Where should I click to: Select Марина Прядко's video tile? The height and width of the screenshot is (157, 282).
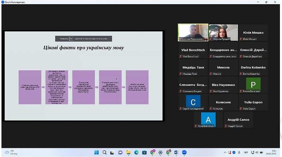[x=223, y=32]
